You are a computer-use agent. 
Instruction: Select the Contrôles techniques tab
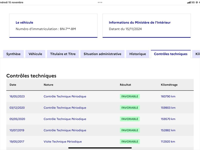[171, 54]
